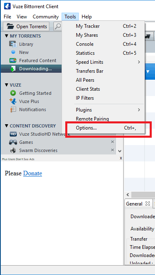155x275 pixels.
Task: Click the Open Torrents button
Action: pos(26,26)
